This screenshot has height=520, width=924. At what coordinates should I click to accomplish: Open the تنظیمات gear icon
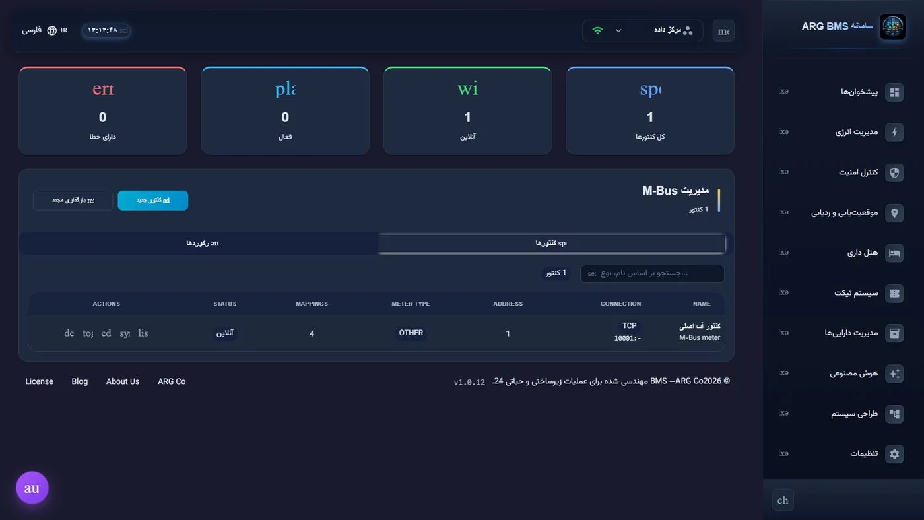coord(894,455)
